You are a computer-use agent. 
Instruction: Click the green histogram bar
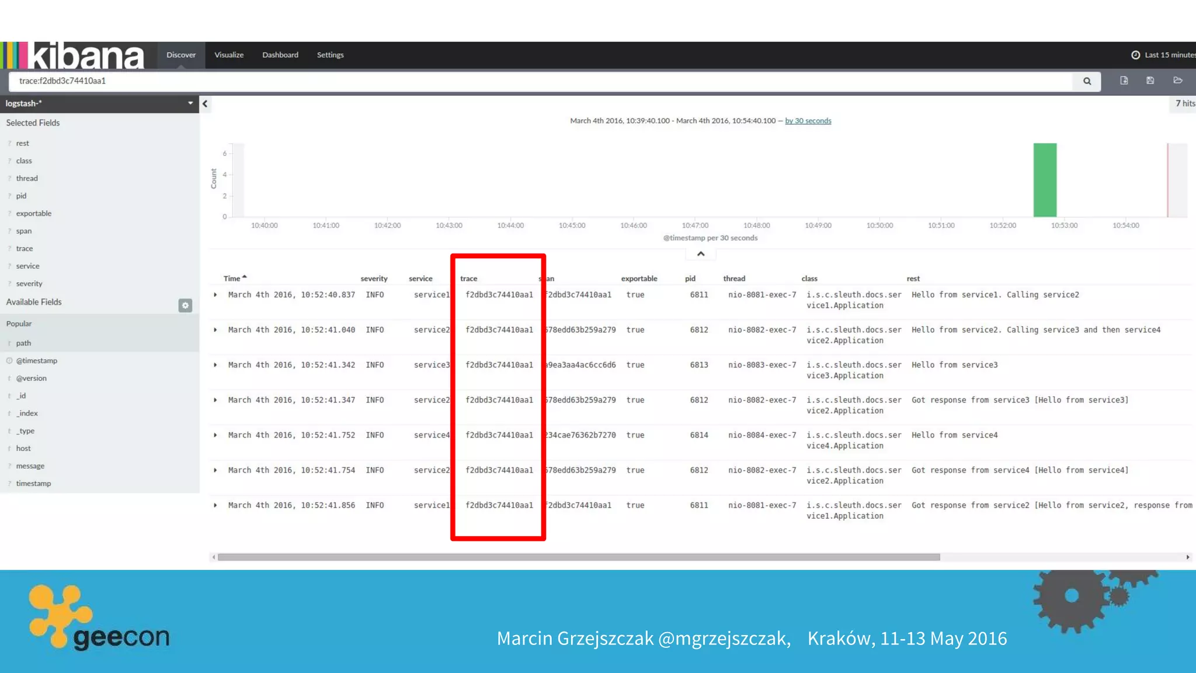click(x=1045, y=180)
